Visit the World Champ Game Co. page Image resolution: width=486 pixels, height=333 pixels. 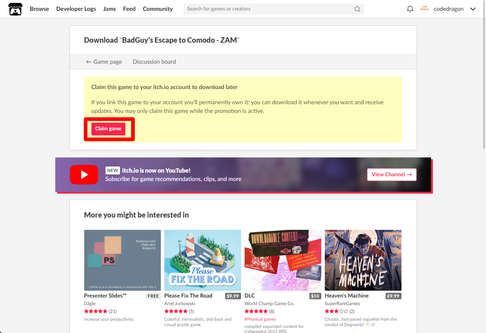coord(269,304)
